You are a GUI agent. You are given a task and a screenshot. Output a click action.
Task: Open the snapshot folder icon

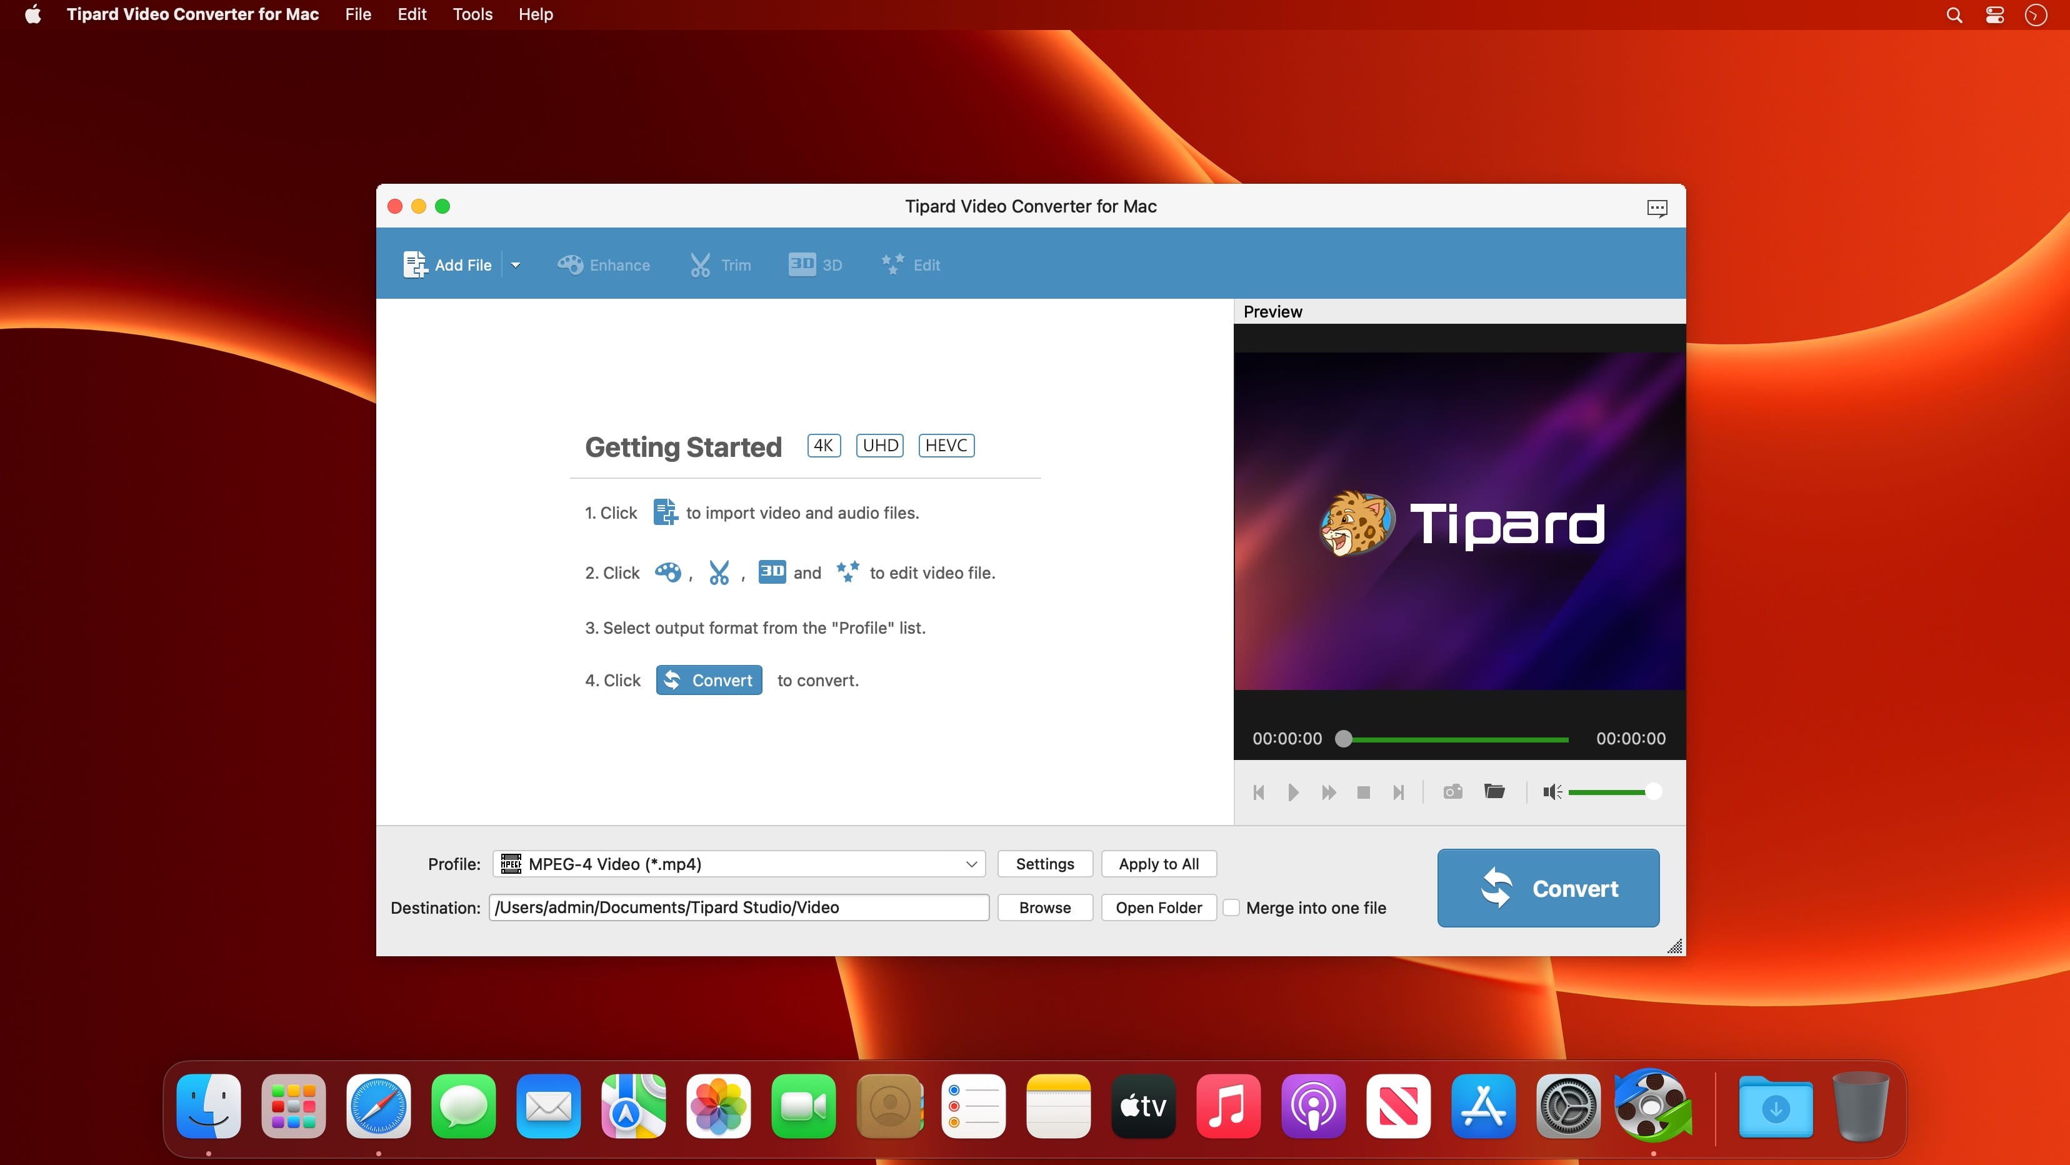(x=1494, y=791)
